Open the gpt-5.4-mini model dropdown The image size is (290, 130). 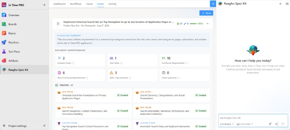245,124
